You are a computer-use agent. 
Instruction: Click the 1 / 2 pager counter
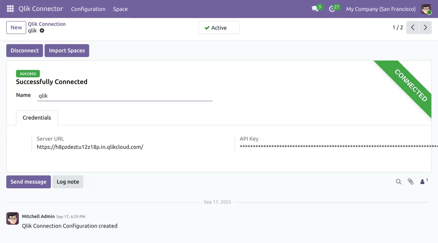pyautogui.click(x=398, y=28)
